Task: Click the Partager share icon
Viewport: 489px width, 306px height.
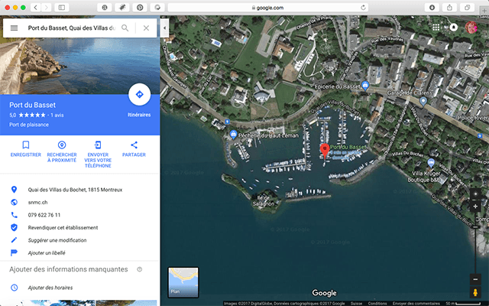Action: [134, 145]
